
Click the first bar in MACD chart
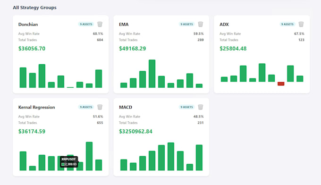[x=124, y=165]
